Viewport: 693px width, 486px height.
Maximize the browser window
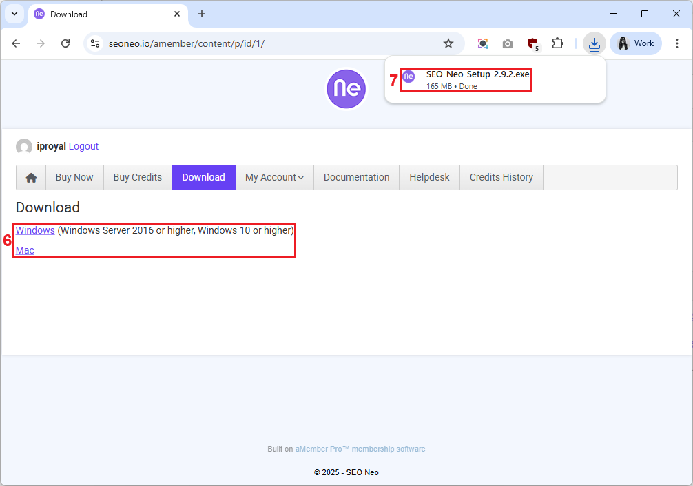[x=644, y=14]
